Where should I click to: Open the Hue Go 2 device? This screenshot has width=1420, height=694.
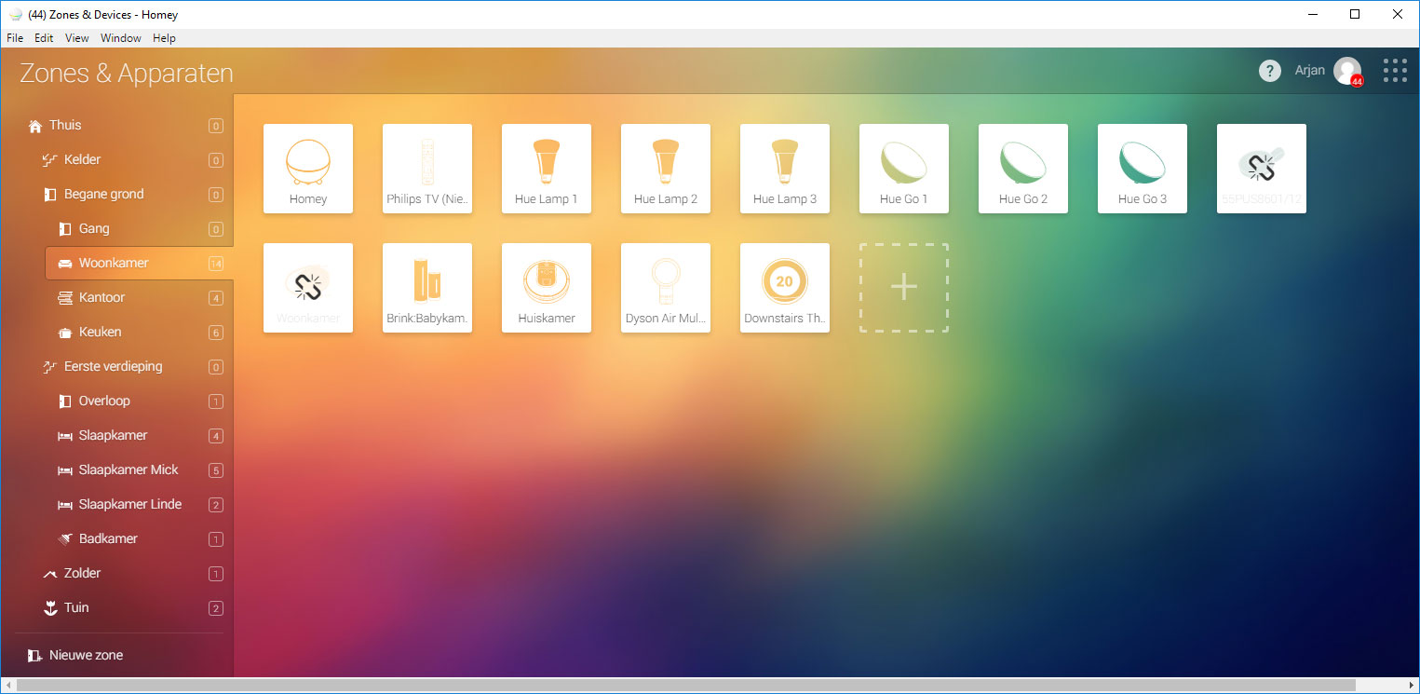pyautogui.click(x=1023, y=169)
